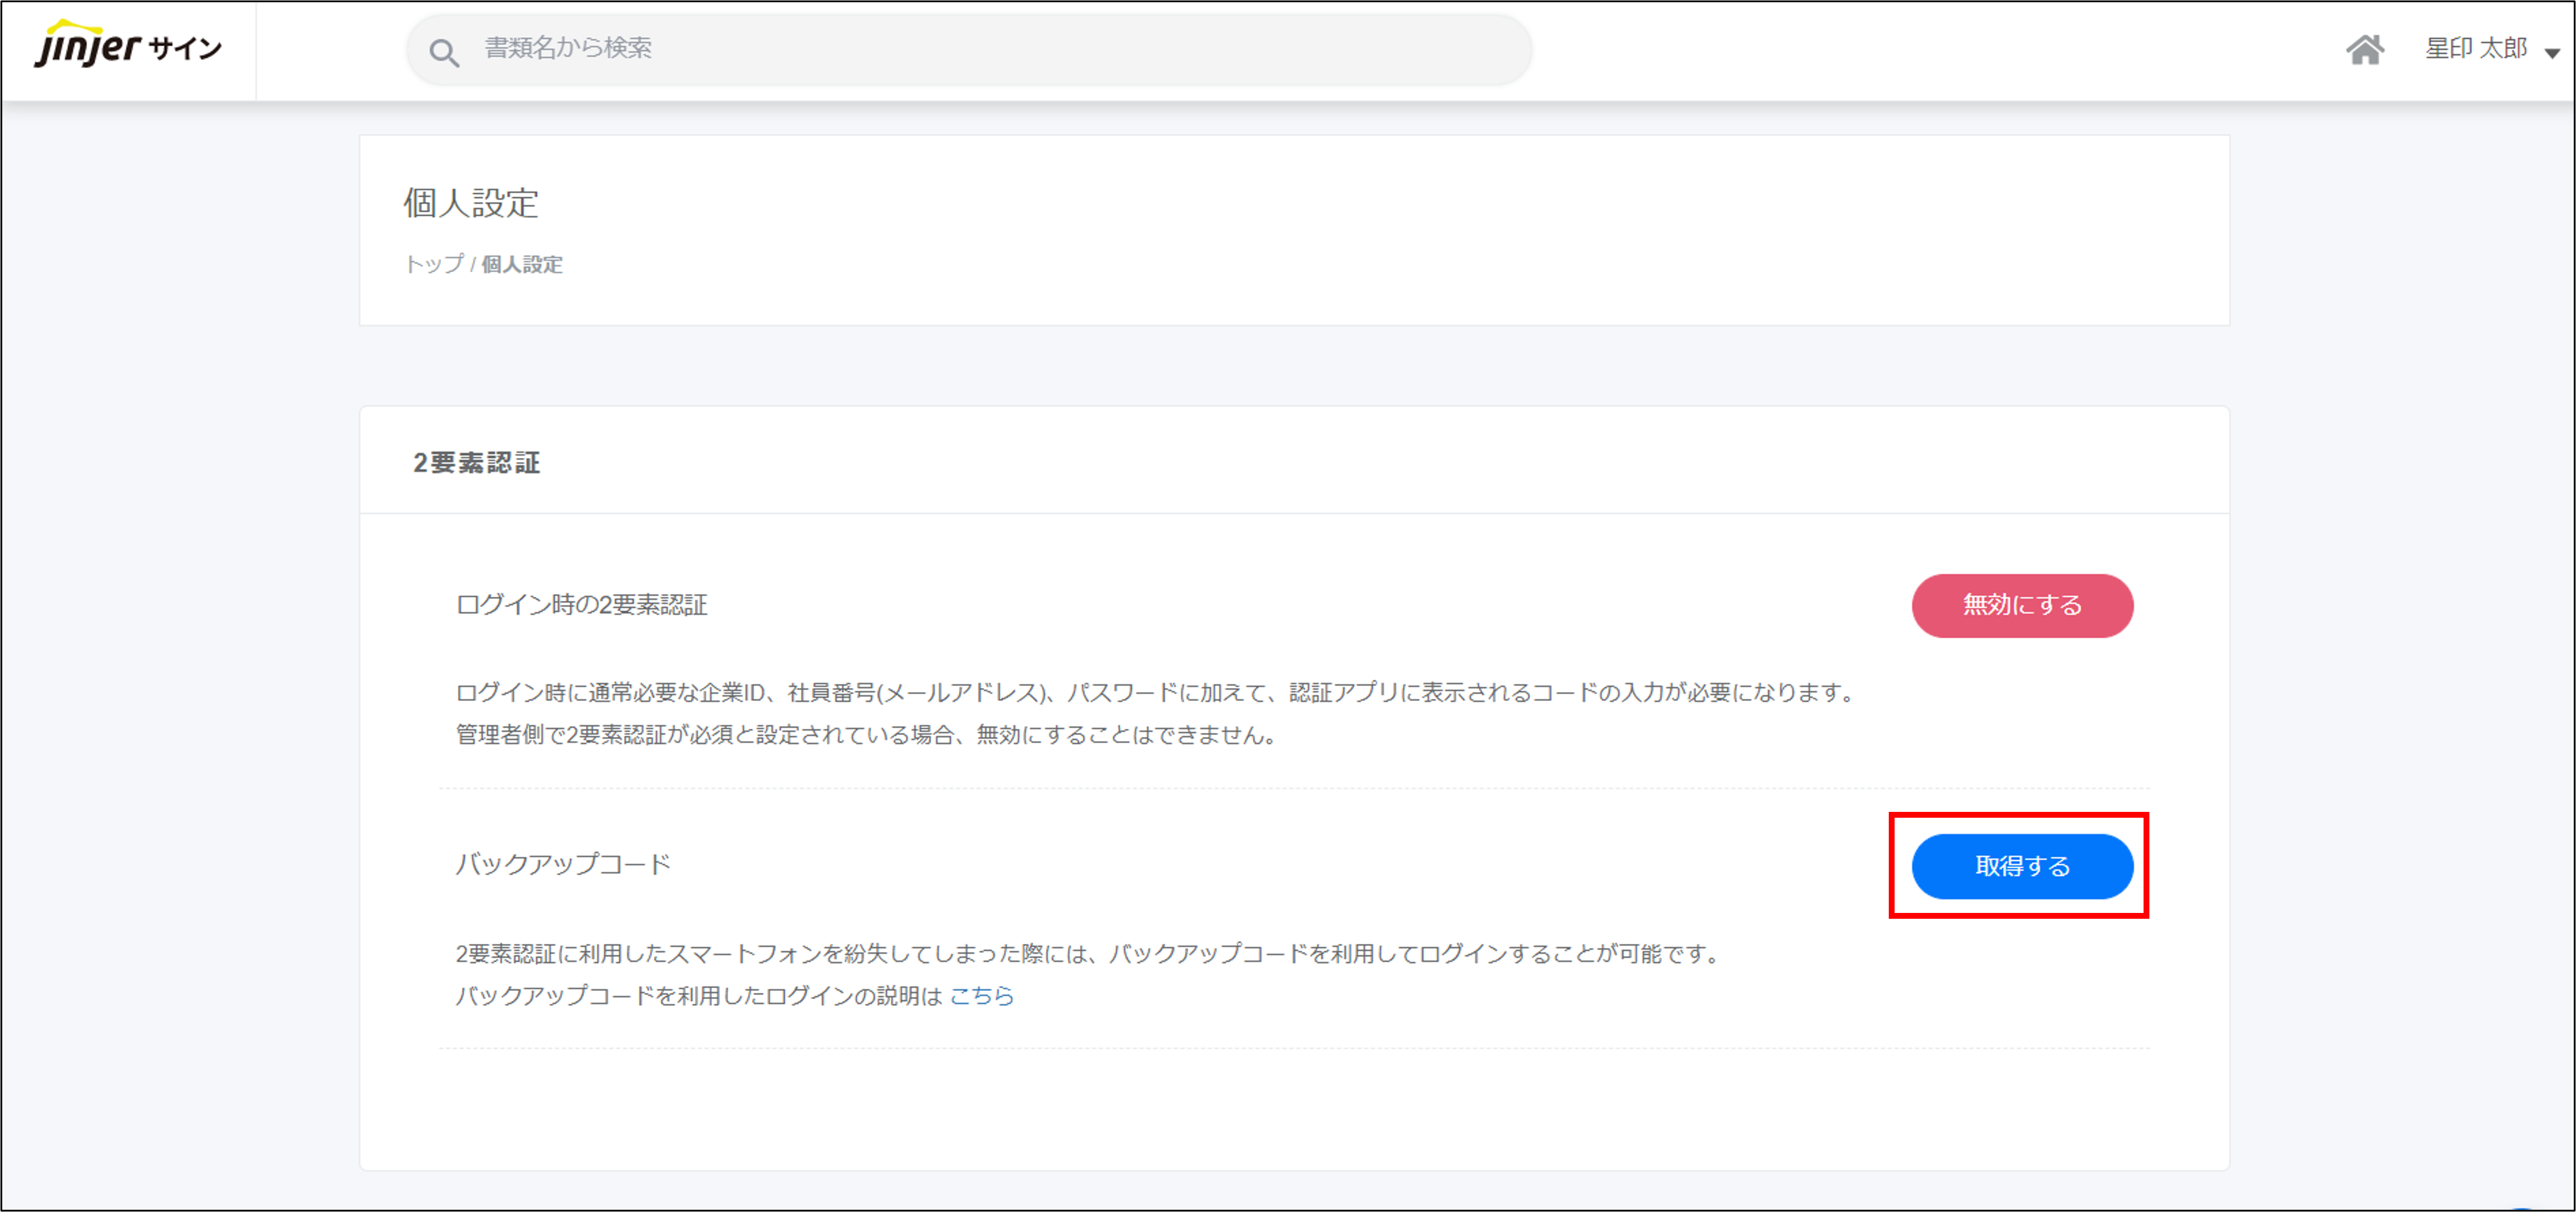Select the 2要素認証 section header
This screenshot has height=1212, width=2576.
tap(476, 463)
